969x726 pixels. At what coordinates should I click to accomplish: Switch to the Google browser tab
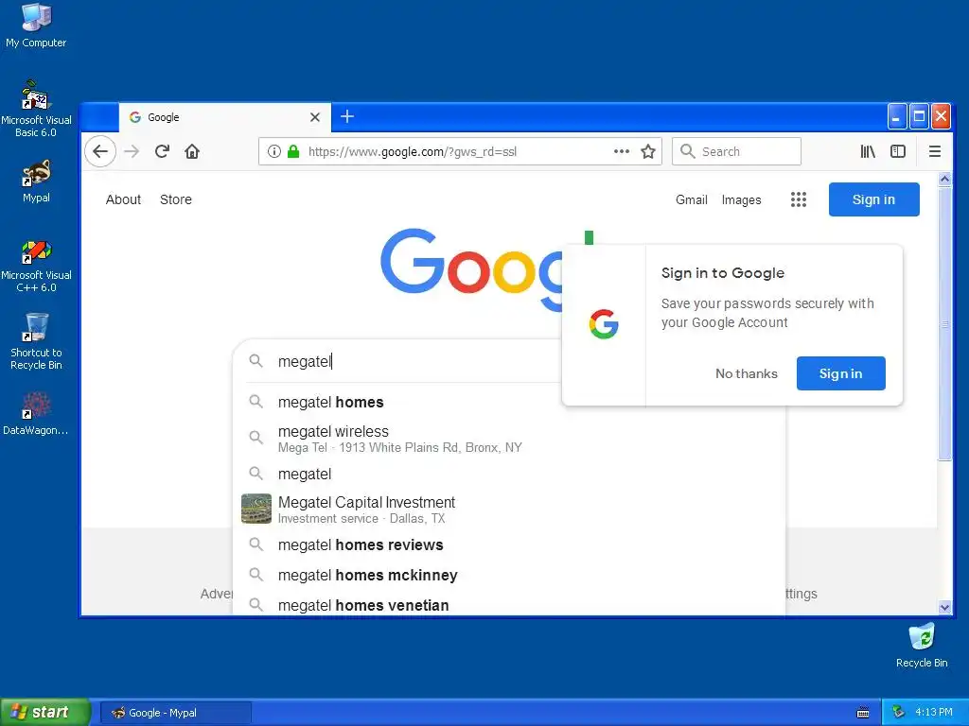pyautogui.click(x=225, y=117)
